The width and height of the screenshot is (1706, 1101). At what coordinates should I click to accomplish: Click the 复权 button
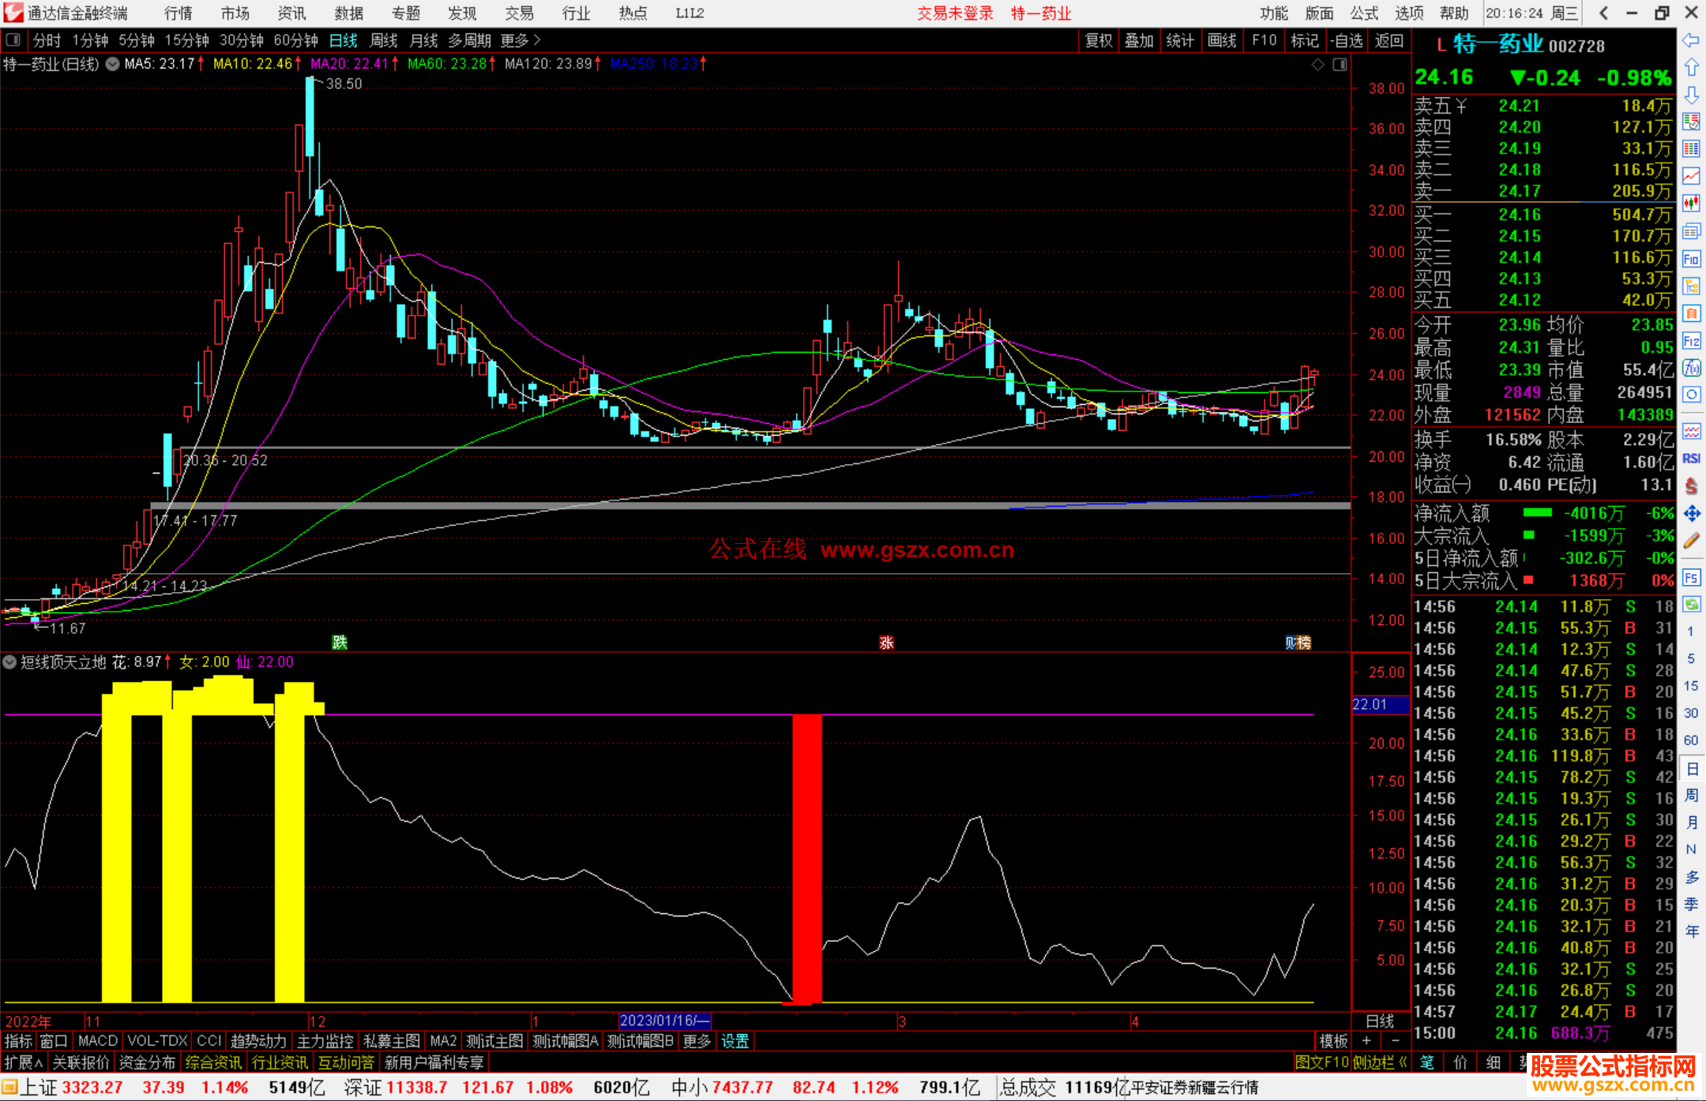click(1098, 40)
